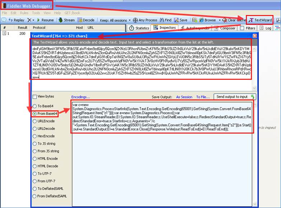
Task: Open the File menu
Action: point(4,13)
